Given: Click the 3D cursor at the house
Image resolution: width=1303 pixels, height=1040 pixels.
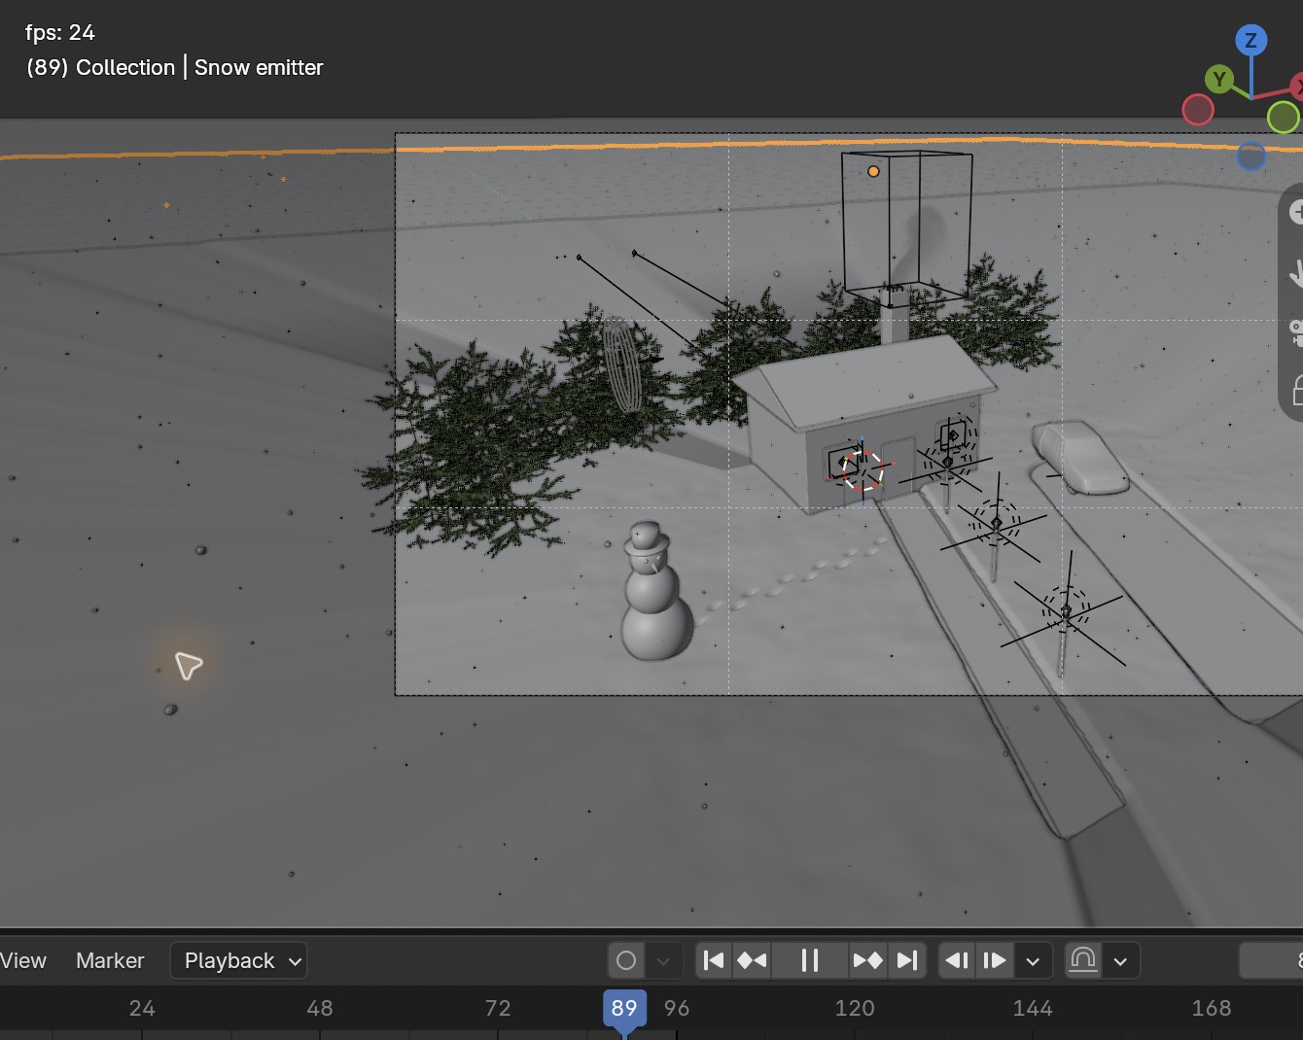Looking at the screenshot, I should click(x=863, y=470).
